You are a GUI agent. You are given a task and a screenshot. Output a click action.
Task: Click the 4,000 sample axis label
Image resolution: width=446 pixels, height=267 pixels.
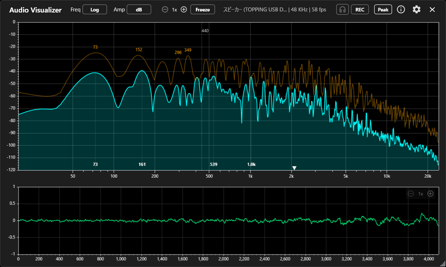coord(429,259)
